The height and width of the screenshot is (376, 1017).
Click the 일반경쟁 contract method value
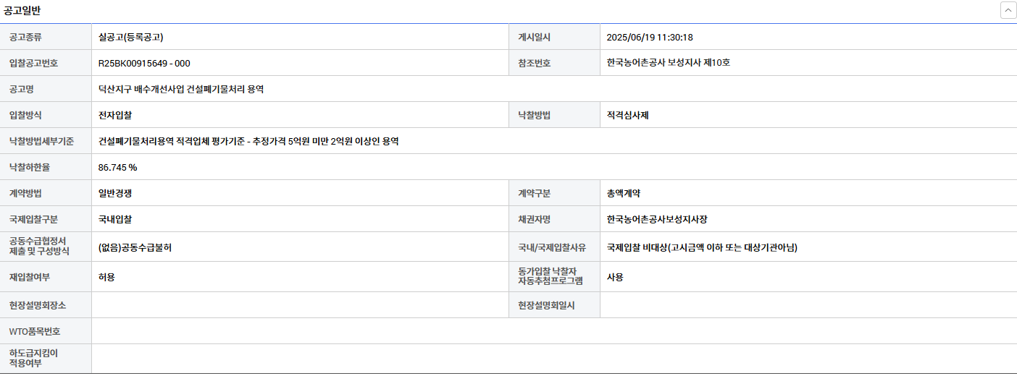point(115,193)
